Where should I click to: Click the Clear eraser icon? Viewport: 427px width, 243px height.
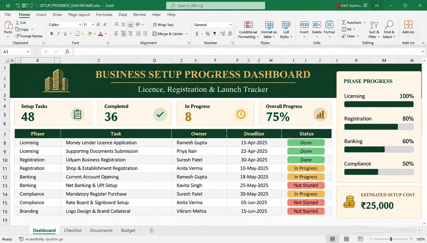tap(344, 36)
